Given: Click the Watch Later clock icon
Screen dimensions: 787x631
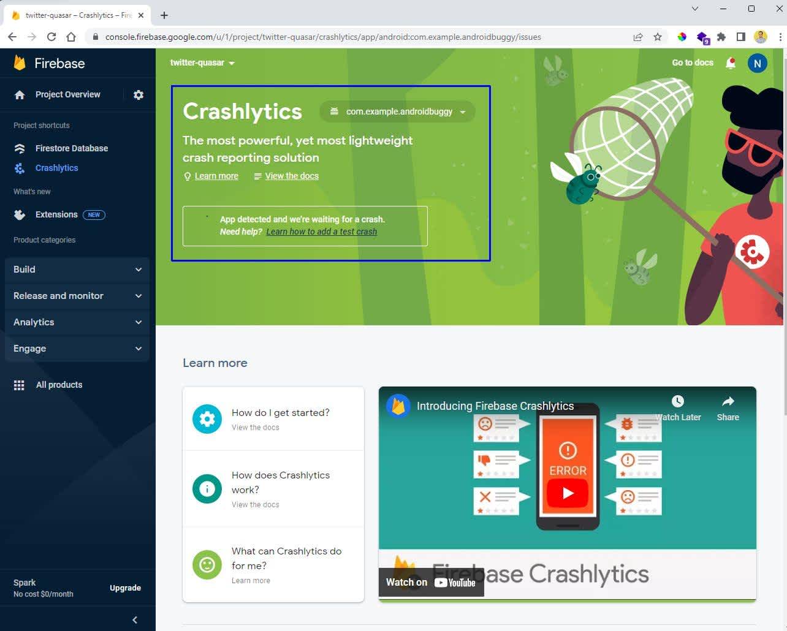Looking at the screenshot, I should point(678,401).
